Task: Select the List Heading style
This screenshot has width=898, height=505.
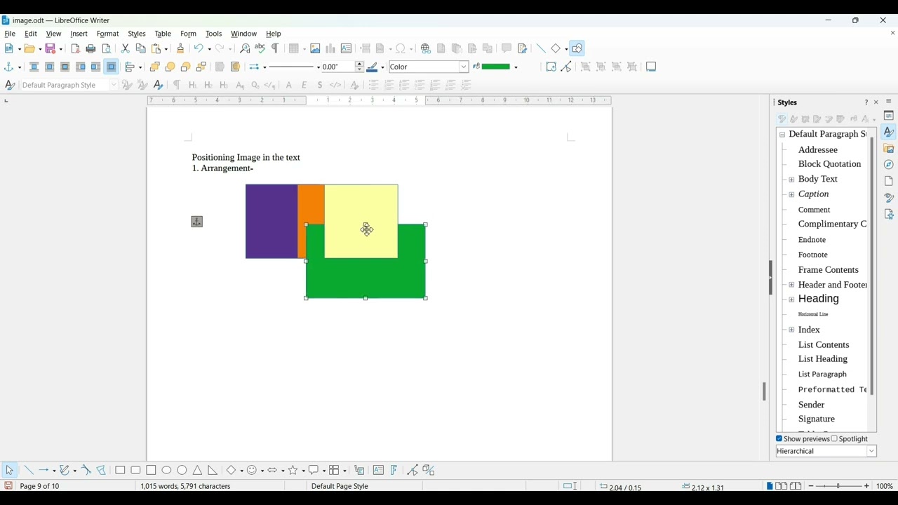Action: 824,361
